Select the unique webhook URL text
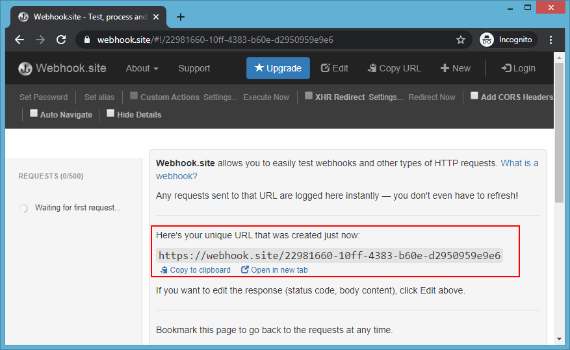Viewport: 570px width, 350px height. click(330, 256)
